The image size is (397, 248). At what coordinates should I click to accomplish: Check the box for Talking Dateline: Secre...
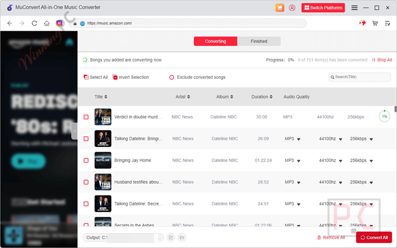(86, 204)
